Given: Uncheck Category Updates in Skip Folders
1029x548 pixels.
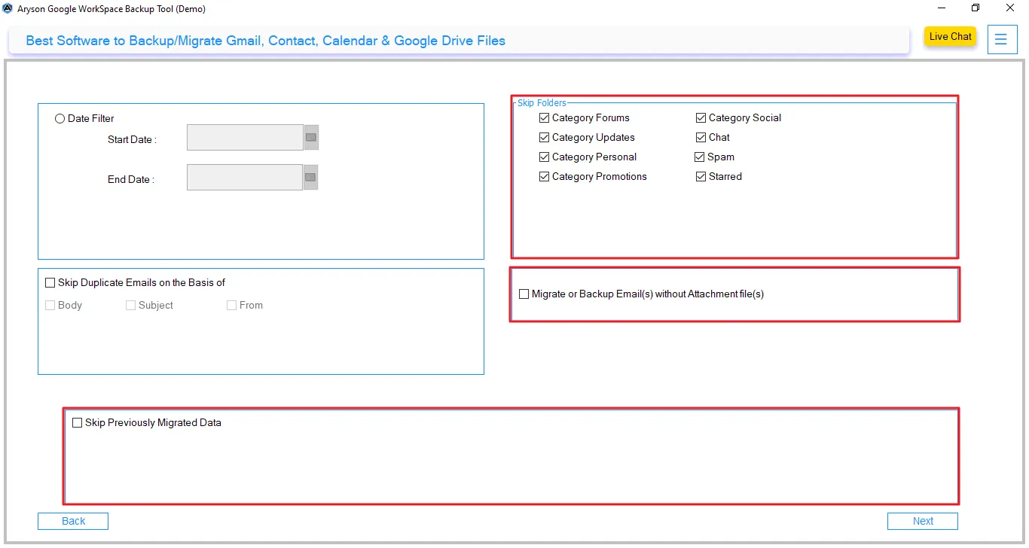Looking at the screenshot, I should click(x=544, y=137).
